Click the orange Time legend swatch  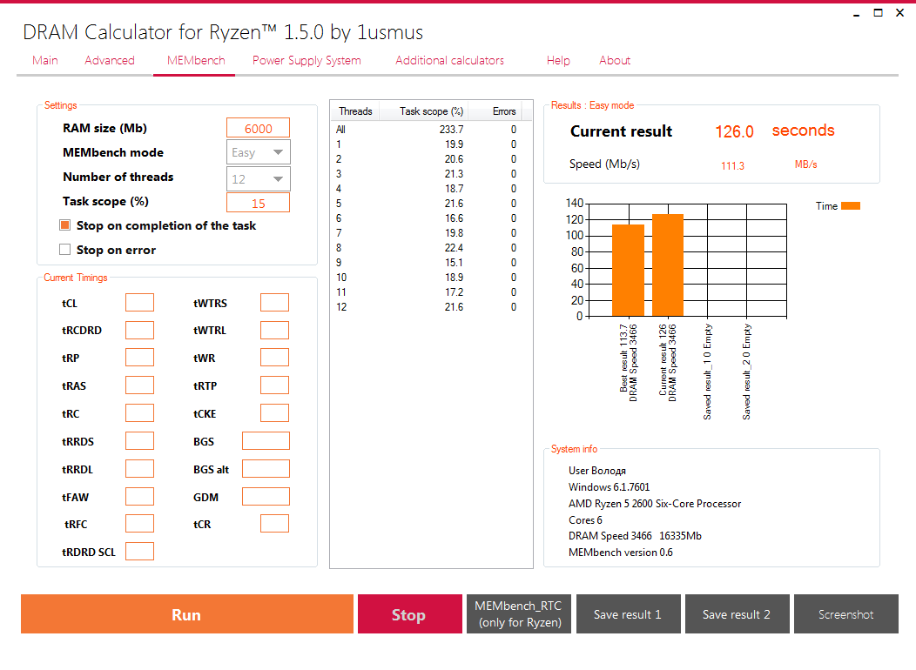pos(851,205)
